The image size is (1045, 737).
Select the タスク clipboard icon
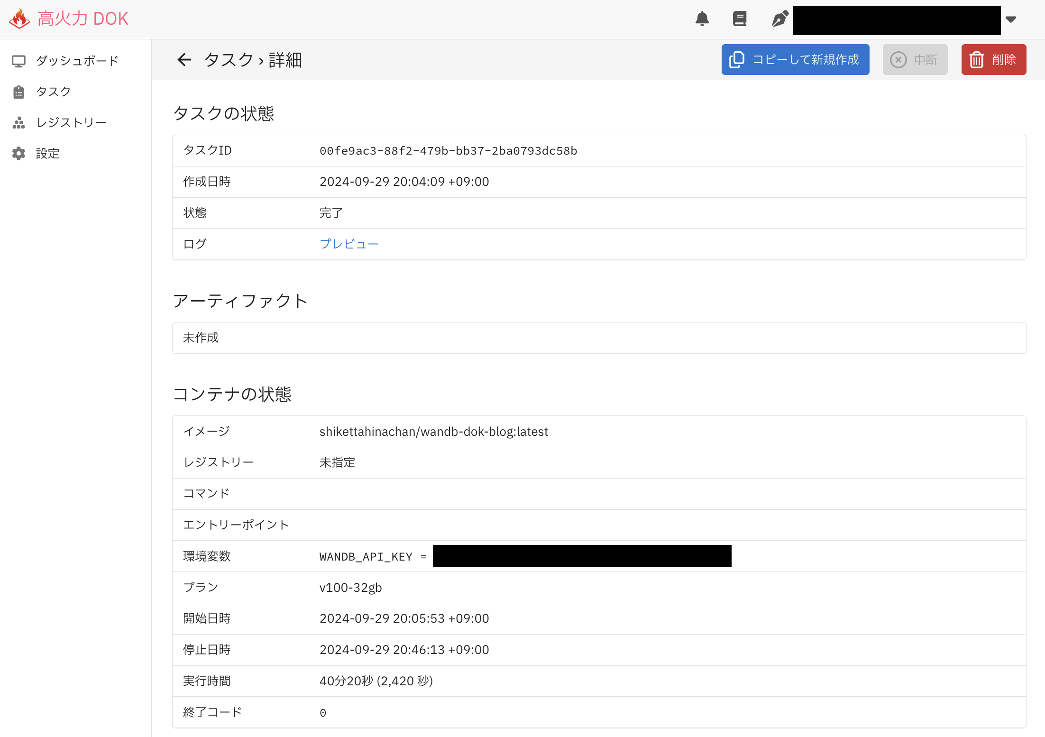coord(19,91)
